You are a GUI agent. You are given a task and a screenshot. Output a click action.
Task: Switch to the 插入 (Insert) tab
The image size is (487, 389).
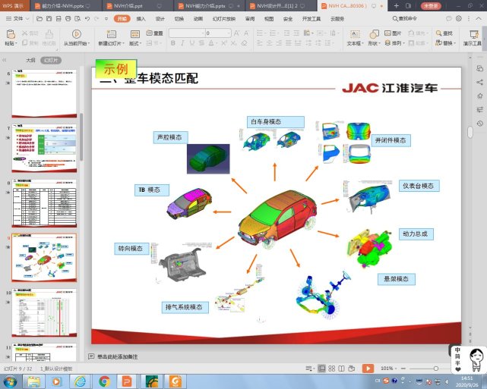coord(141,19)
